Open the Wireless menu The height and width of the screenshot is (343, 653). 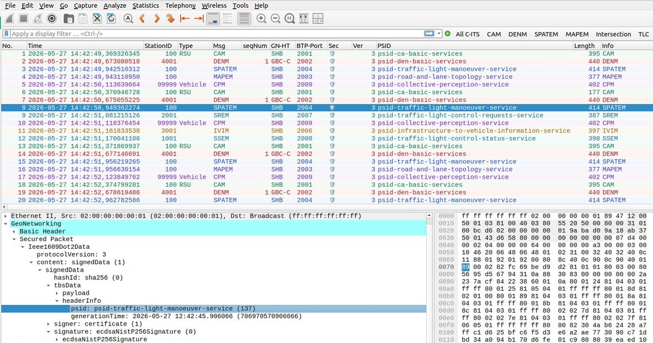pos(214,5)
